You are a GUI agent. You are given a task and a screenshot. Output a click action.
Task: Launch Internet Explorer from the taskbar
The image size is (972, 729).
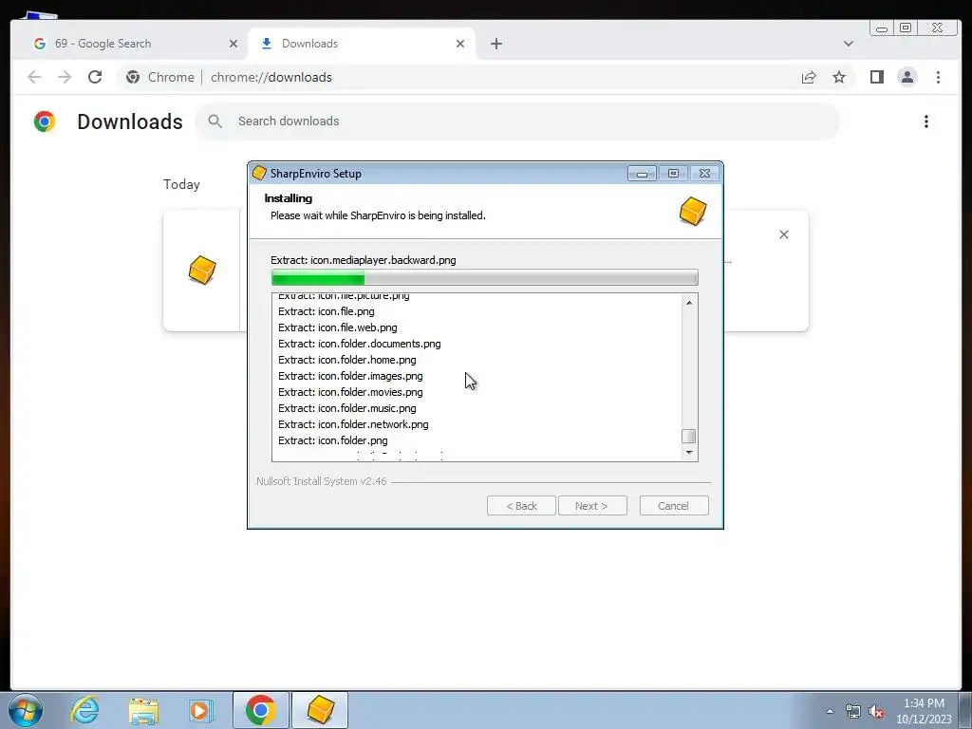[x=84, y=710]
